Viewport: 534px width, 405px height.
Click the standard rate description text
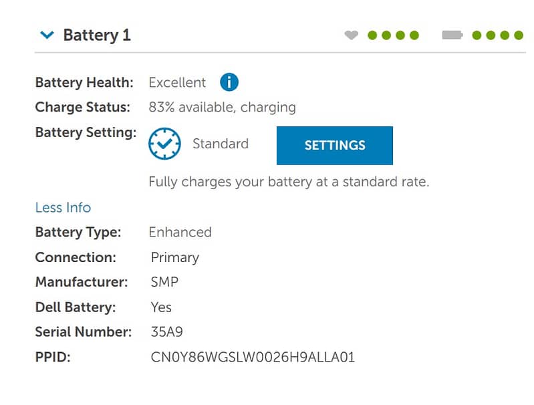(x=289, y=182)
